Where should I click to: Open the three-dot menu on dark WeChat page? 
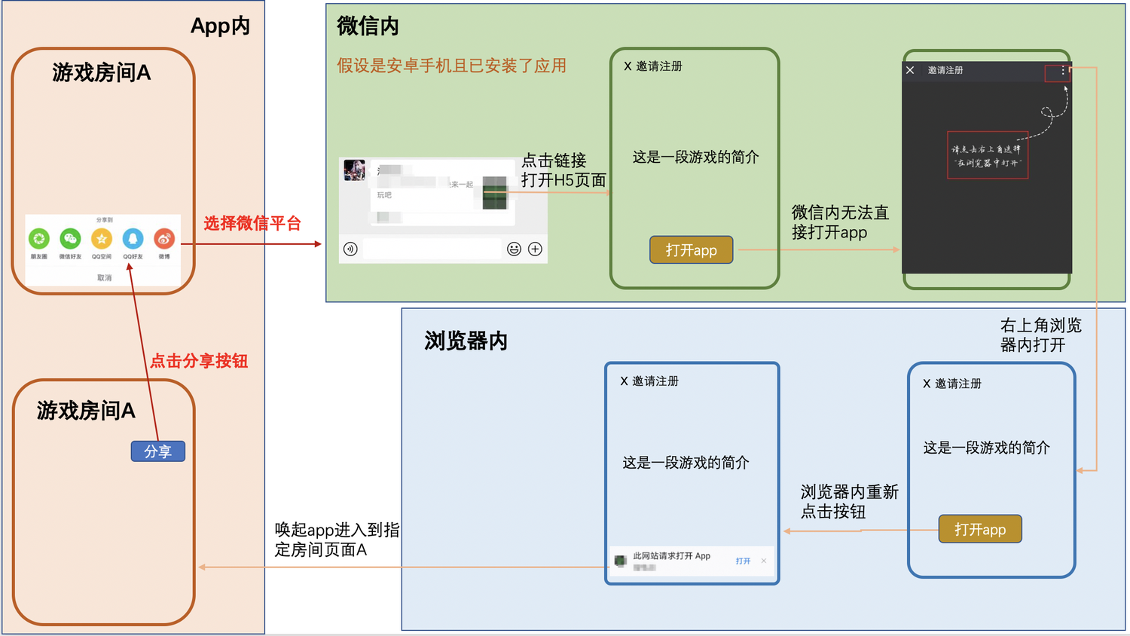click(x=1063, y=70)
